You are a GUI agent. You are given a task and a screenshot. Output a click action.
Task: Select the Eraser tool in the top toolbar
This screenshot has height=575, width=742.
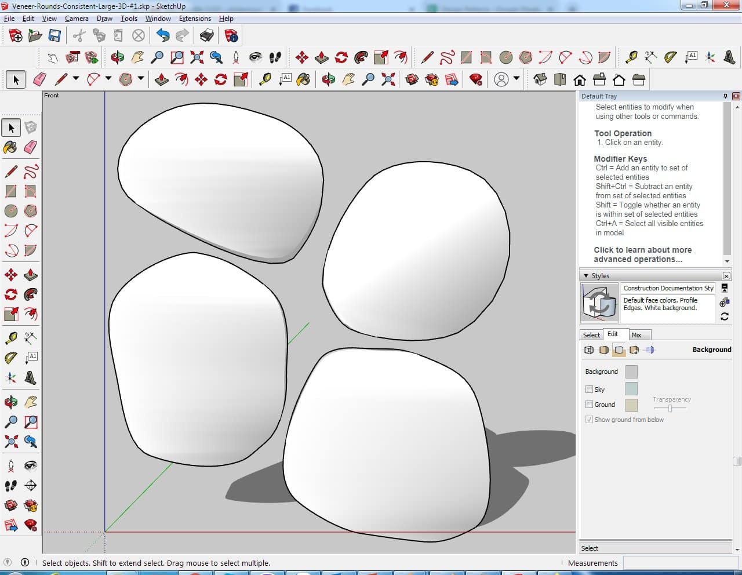(x=40, y=79)
